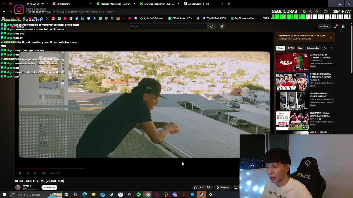The width and height of the screenshot is (353, 198).
Task: Click the YouTube search magnifier button
Action: (x=212, y=26)
